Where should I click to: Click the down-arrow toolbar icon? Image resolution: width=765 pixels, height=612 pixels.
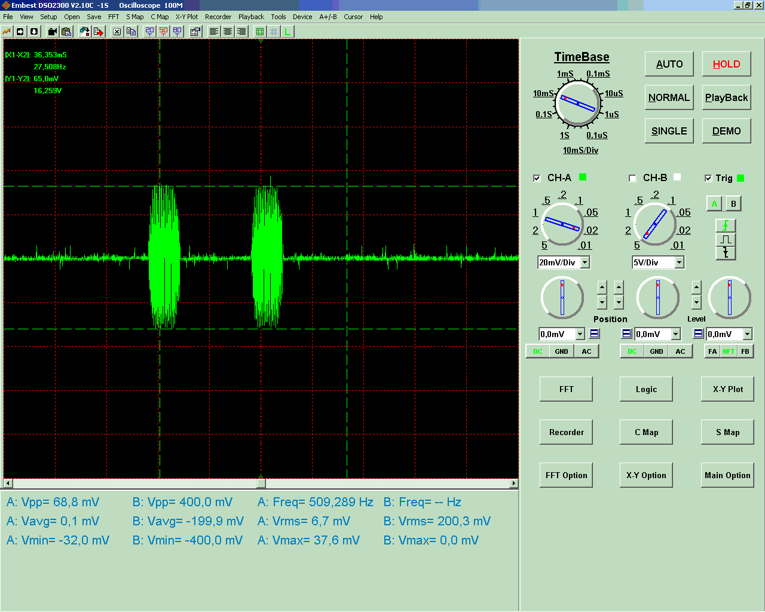click(x=34, y=32)
